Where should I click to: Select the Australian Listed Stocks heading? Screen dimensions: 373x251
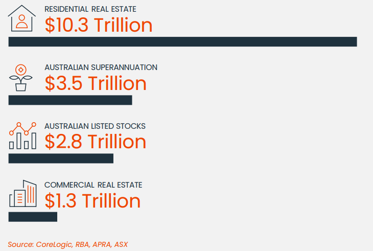95,126
